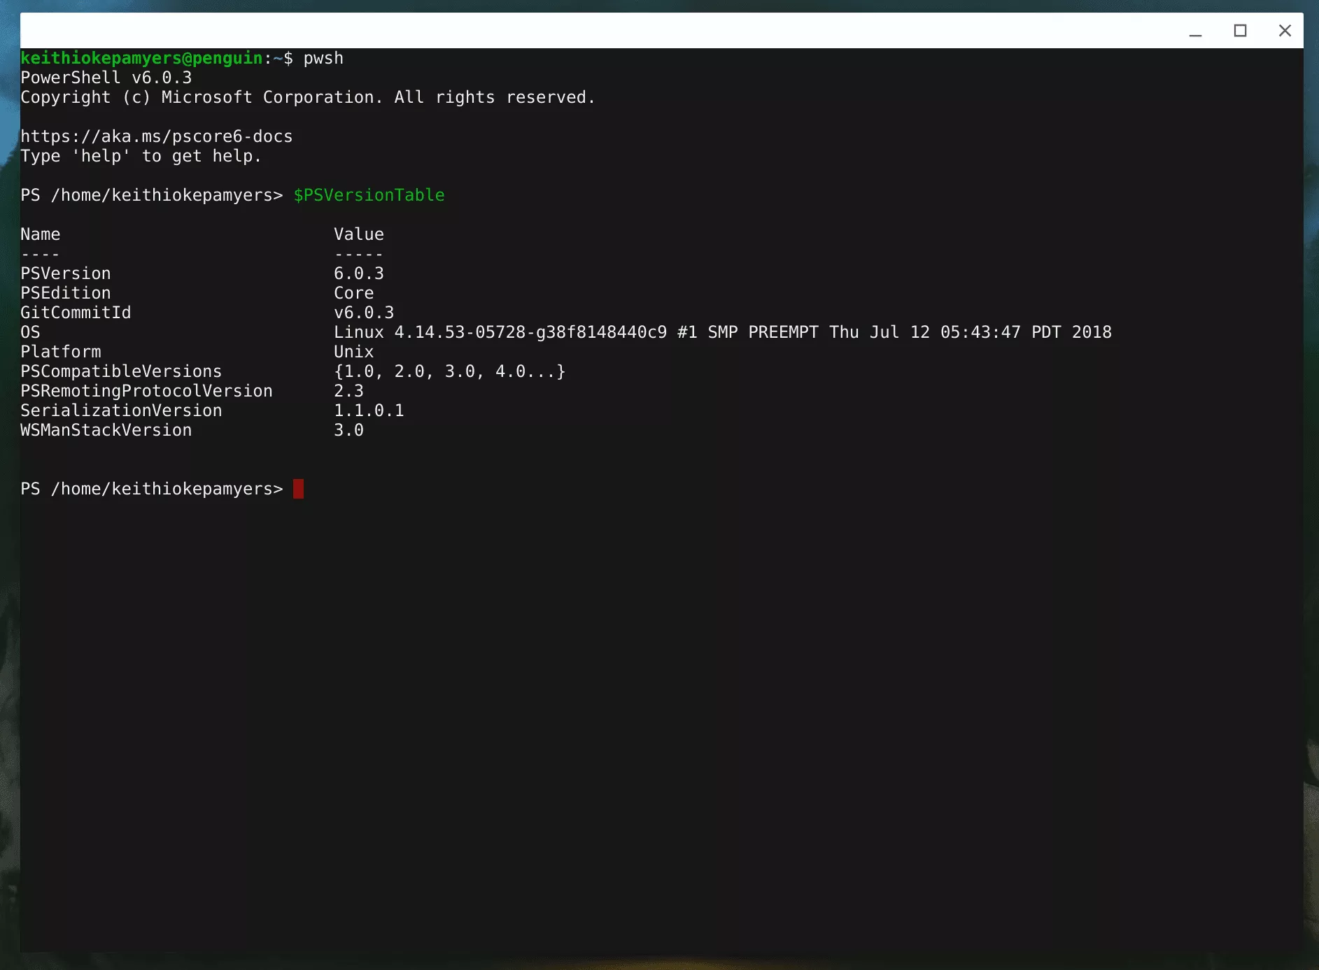Click the green keithiokepamyers@penguin prompt
This screenshot has width=1319, height=970.
141,58
